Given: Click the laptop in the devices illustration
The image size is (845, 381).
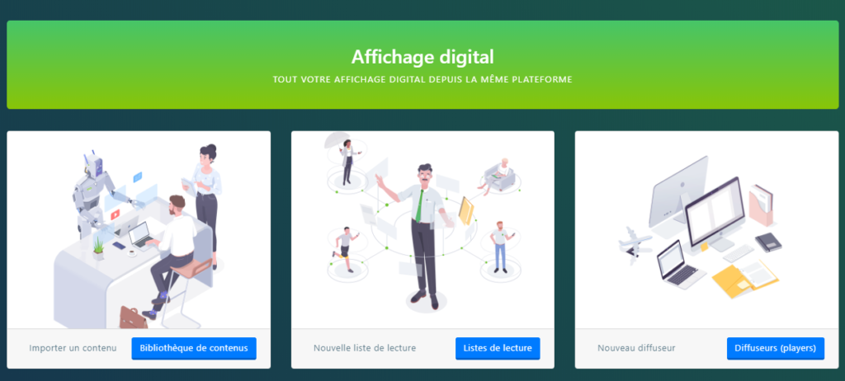Looking at the screenshot, I should click(678, 264).
